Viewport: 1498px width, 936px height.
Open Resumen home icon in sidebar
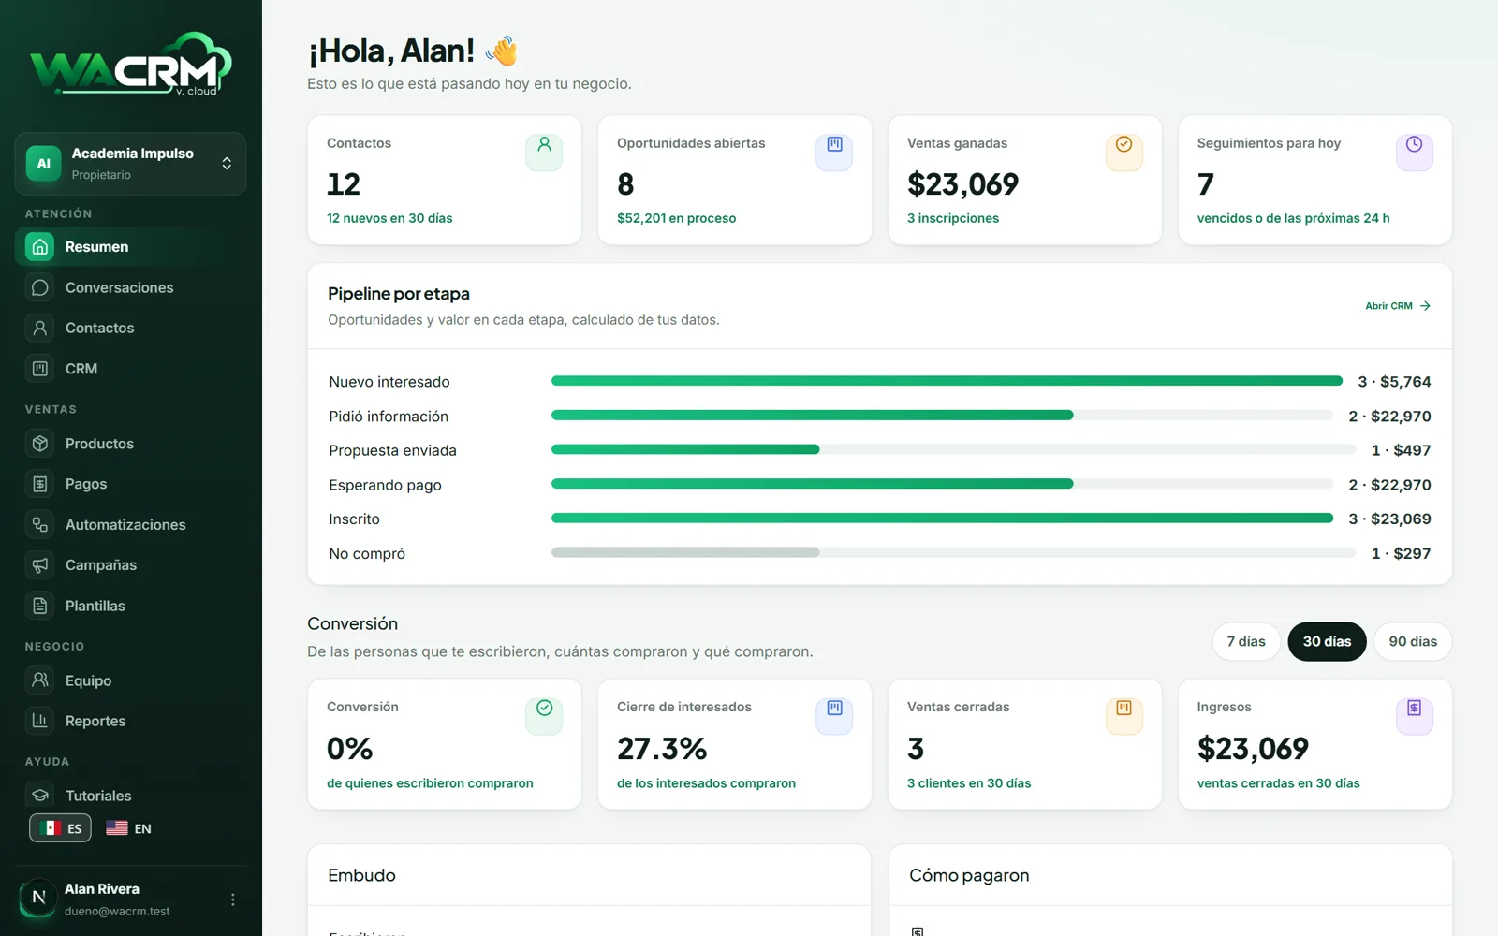(x=39, y=246)
